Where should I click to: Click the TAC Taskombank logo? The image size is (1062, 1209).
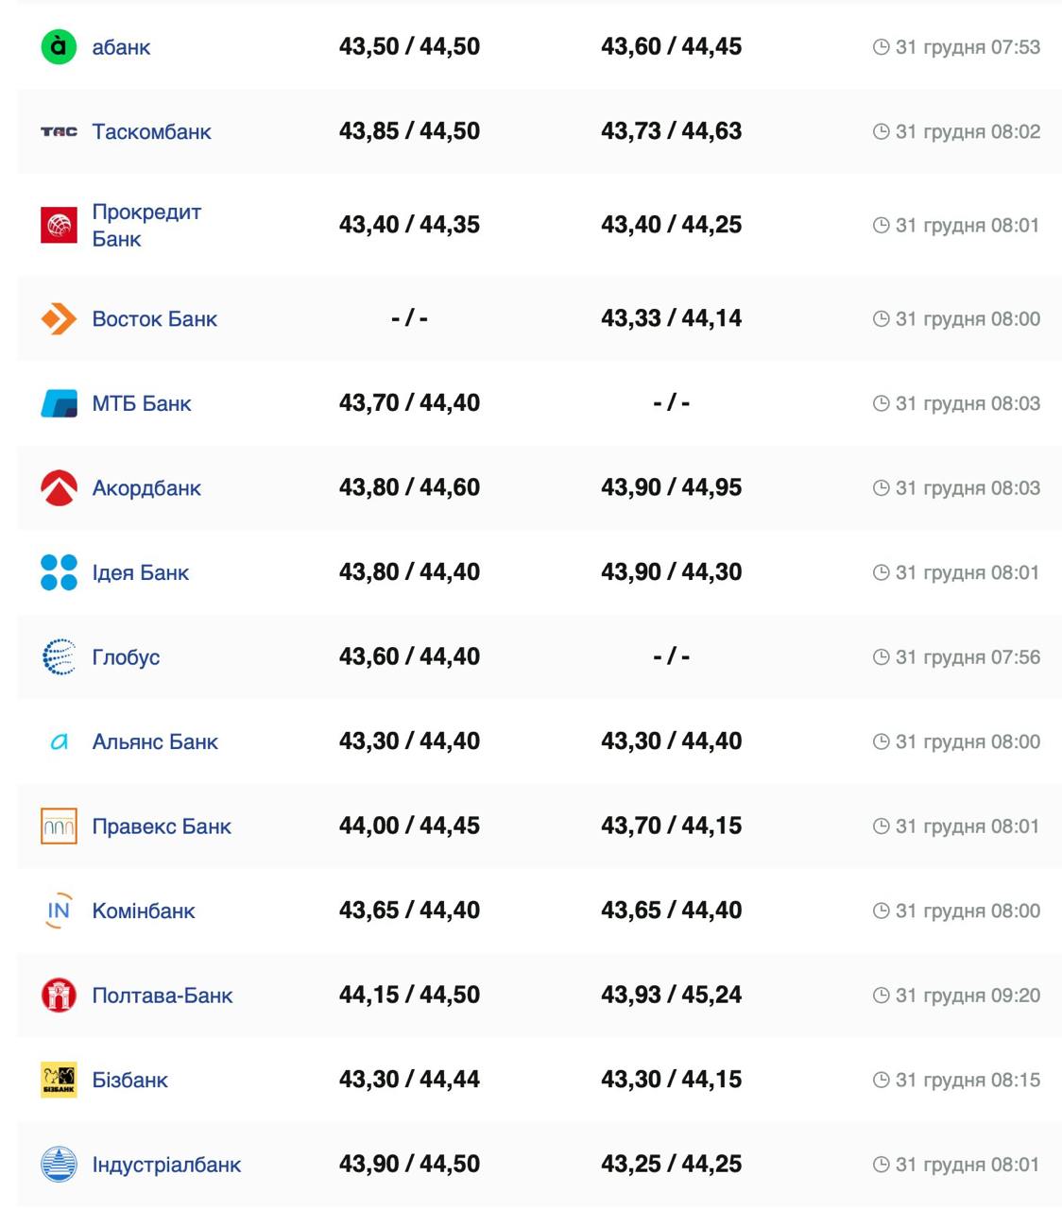tap(59, 131)
